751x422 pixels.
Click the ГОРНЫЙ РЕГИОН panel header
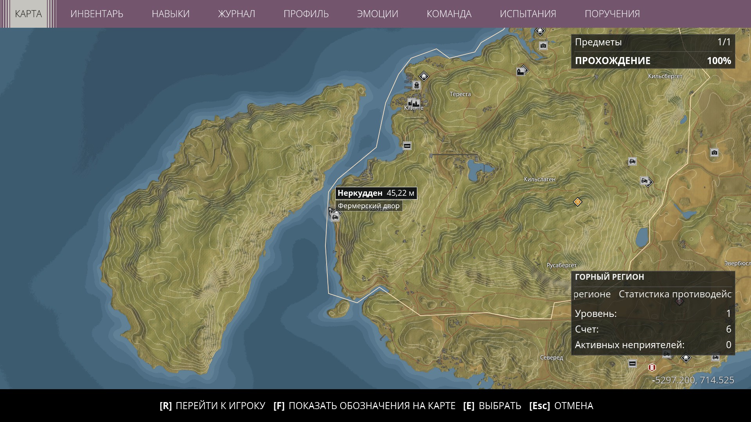(609, 277)
